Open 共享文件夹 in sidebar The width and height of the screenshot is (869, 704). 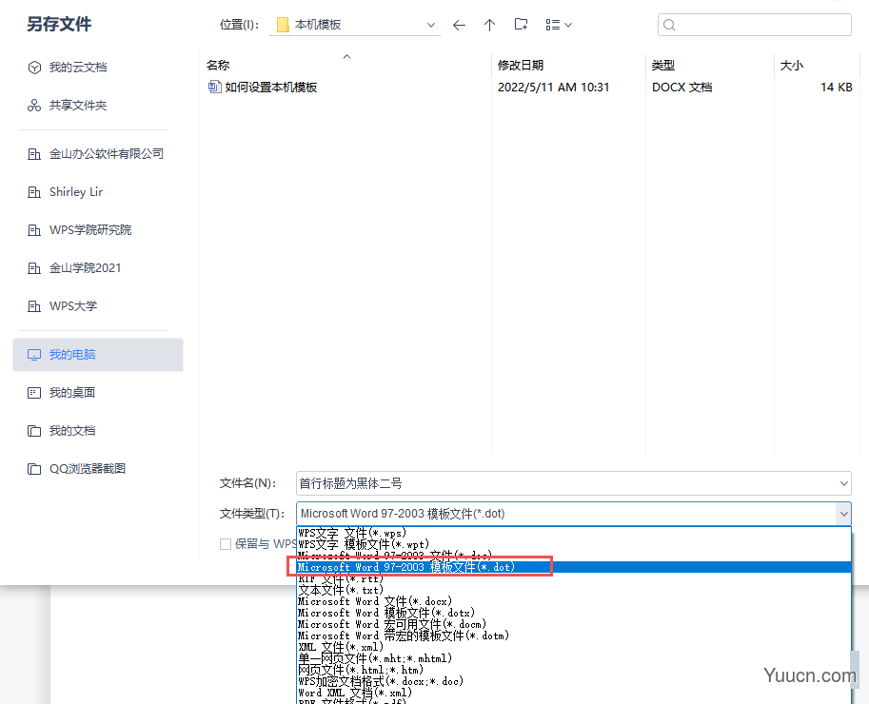[68, 106]
